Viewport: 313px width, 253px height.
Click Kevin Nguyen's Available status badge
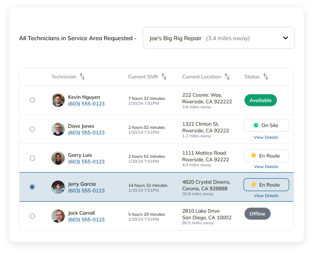pos(260,100)
